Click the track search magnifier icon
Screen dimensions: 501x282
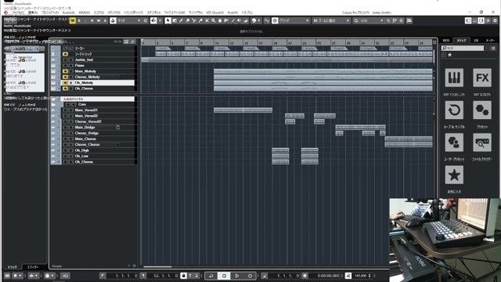click(x=132, y=42)
